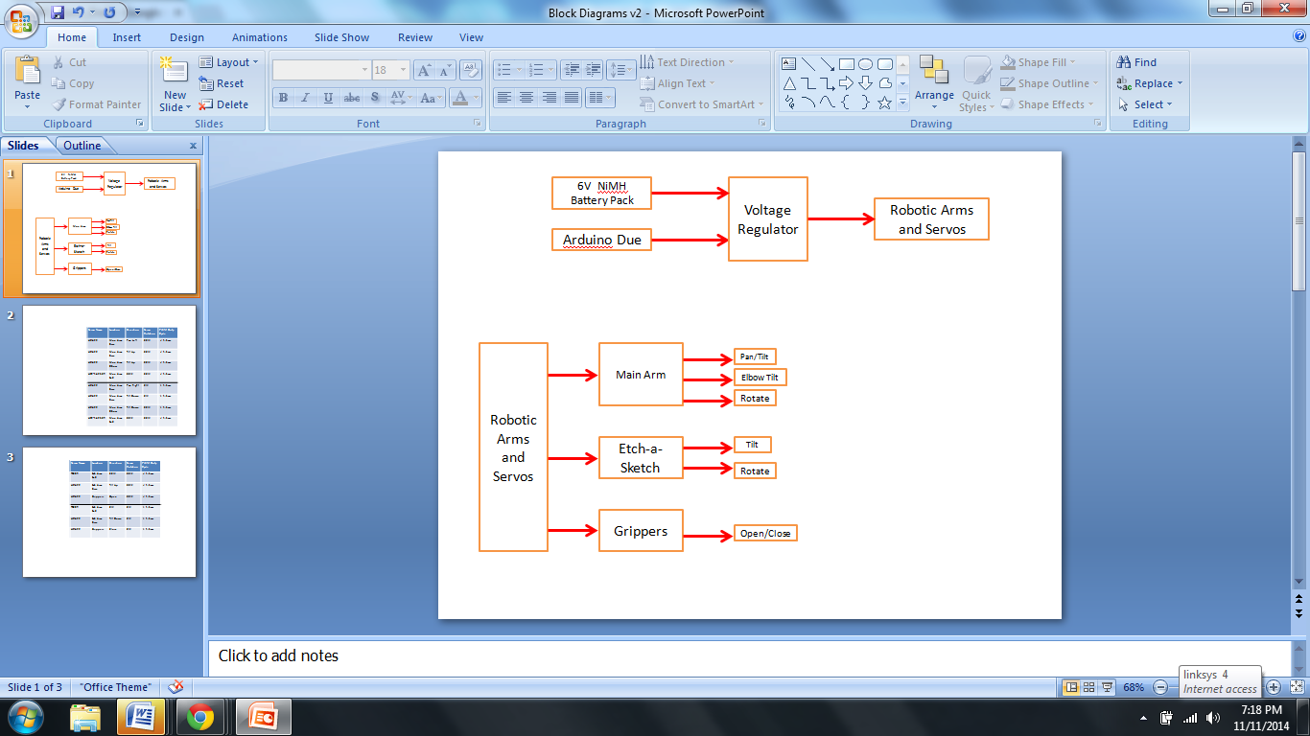The height and width of the screenshot is (736, 1310).
Task: Click the New Slide icon
Action: click(x=175, y=73)
